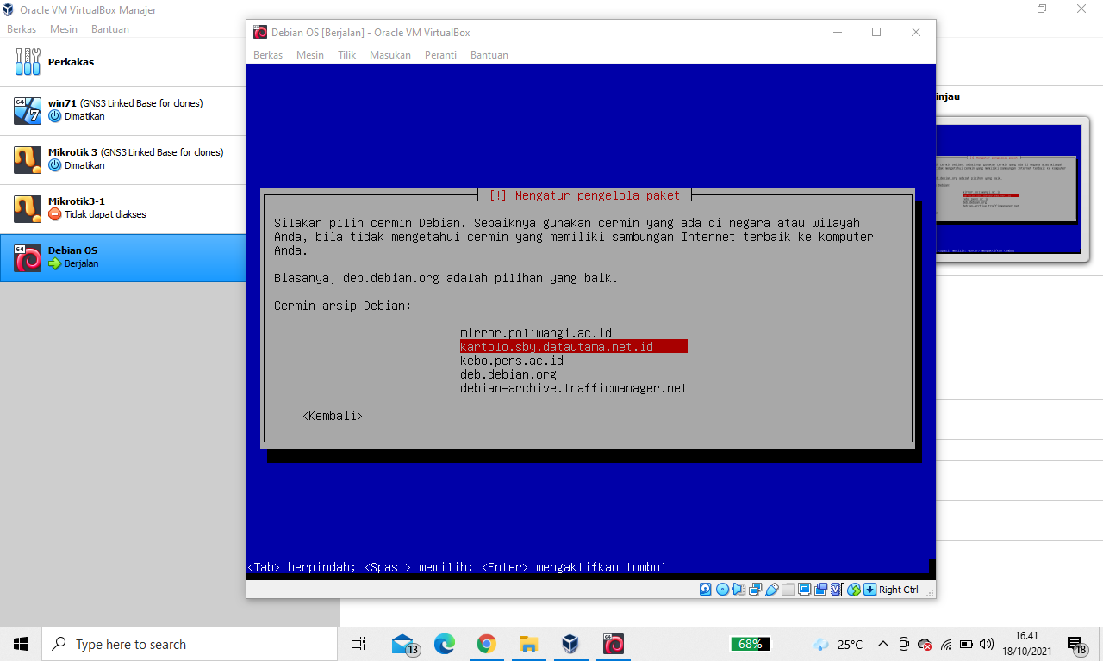The image size is (1103, 661).
Task: Open Microsoft Edge on taskbar
Action: click(444, 644)
